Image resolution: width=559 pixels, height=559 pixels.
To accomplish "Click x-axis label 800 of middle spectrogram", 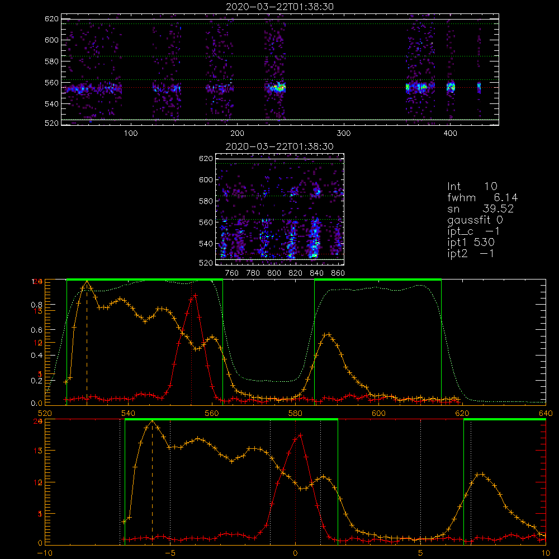I will click(x=274, y=273).
